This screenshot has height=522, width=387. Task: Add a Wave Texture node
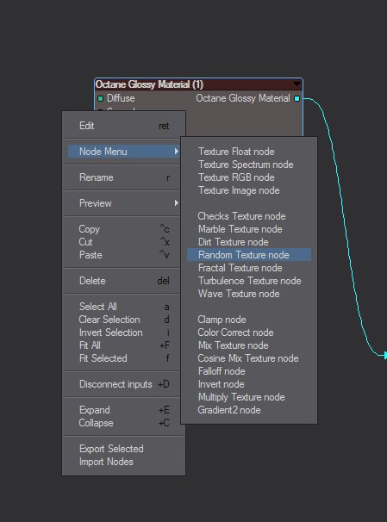[x=249, y=294]
